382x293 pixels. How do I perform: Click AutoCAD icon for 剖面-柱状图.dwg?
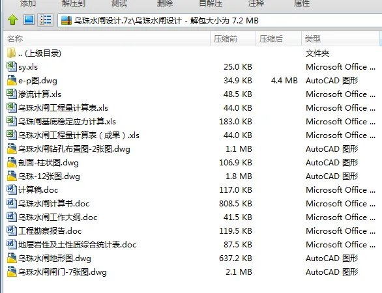(x=12, y=162)
